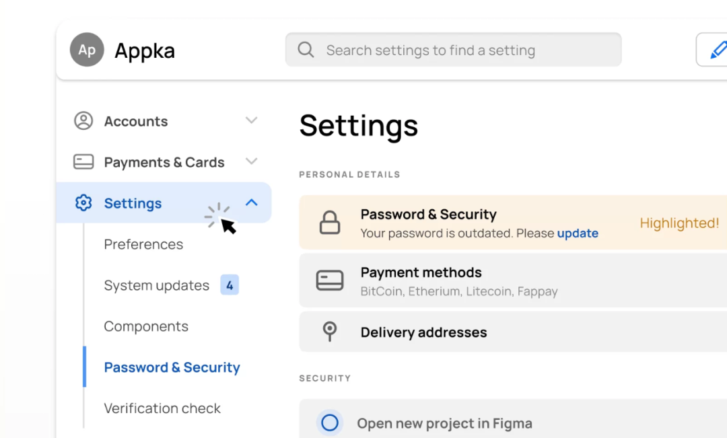Select the Open new project in Figma radio button

[329, 423]
